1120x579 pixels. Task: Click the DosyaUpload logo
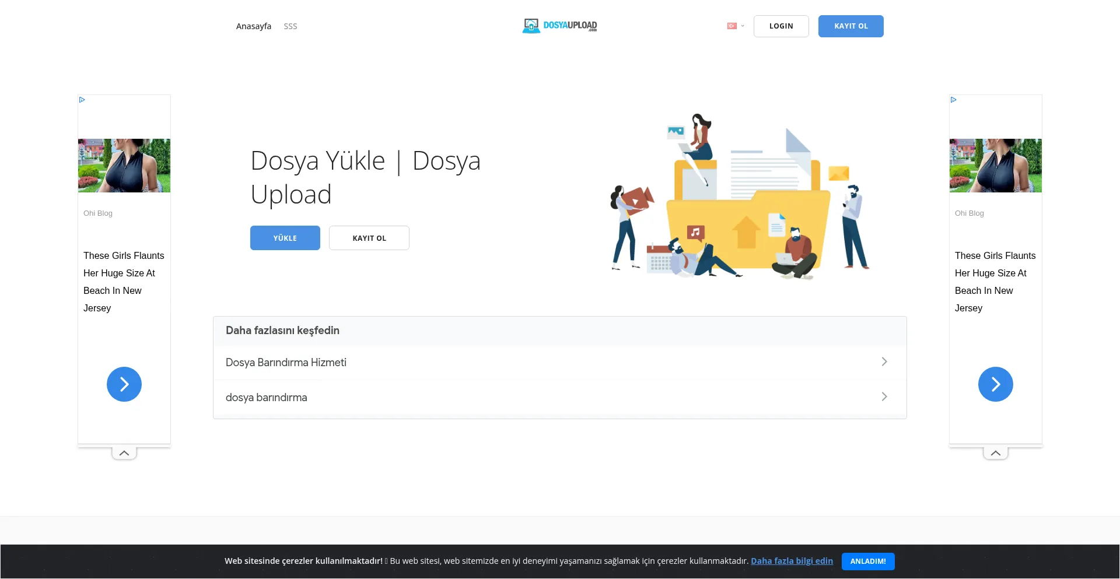(x=559, y=26)
